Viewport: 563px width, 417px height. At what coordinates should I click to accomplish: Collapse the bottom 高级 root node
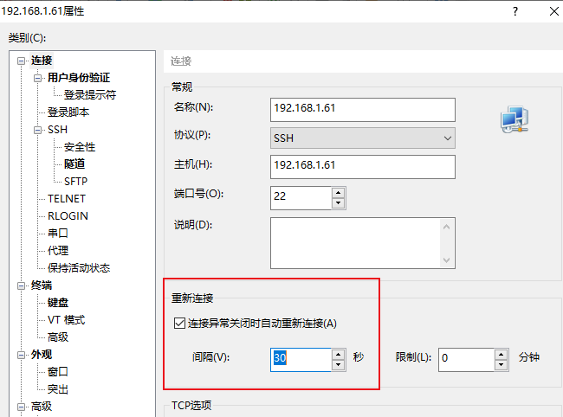click(21, 407)
